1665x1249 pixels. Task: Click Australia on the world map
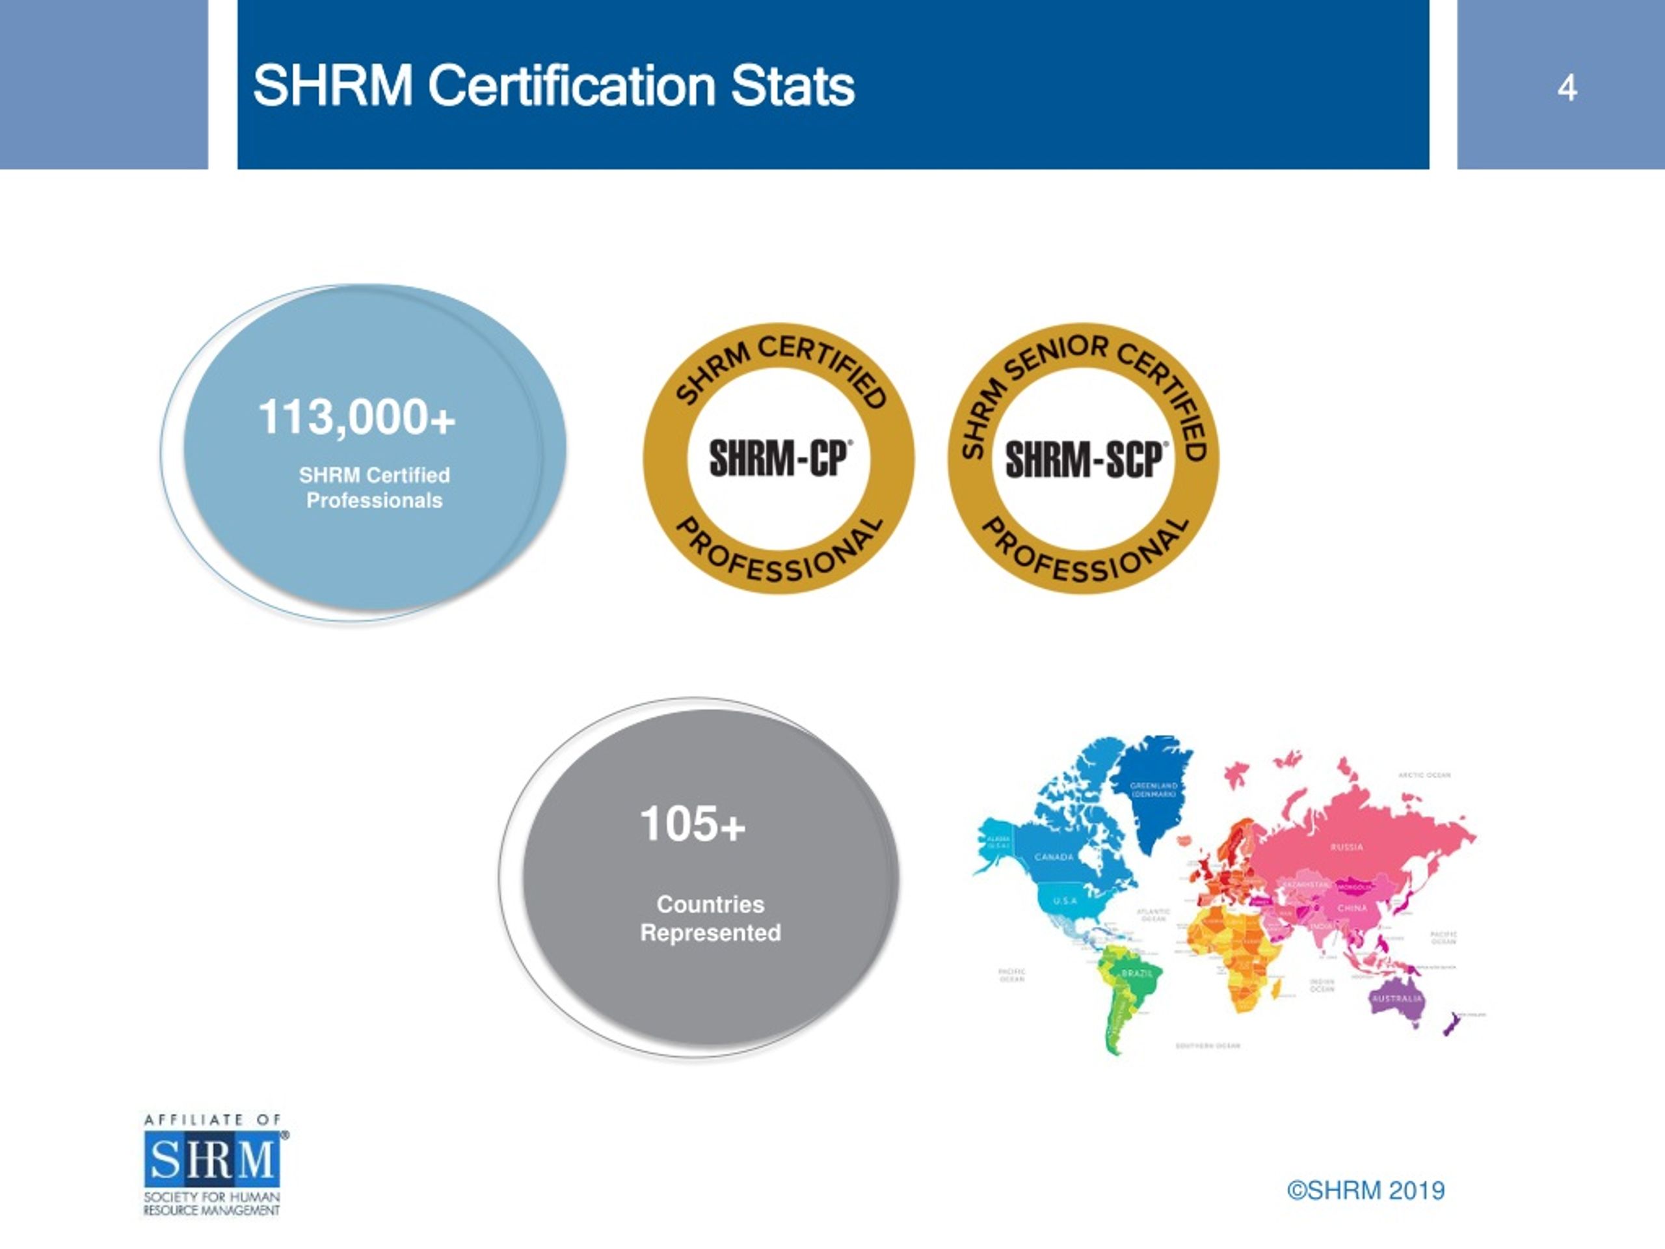pyautogui.click(x=1397, y=999)
